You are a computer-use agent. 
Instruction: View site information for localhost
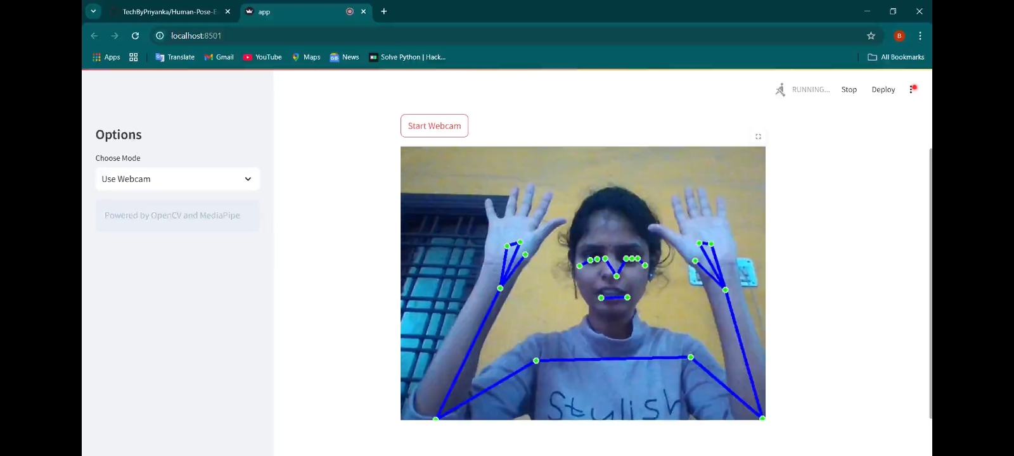(x=160, y=36)
